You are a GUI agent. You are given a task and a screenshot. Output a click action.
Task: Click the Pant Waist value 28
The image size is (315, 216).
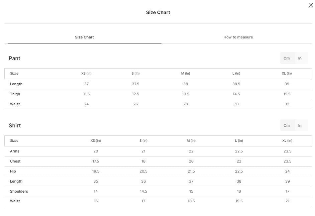click(x=186, y=104)
